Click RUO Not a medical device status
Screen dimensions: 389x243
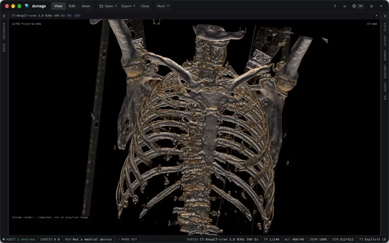coord(88,239)
